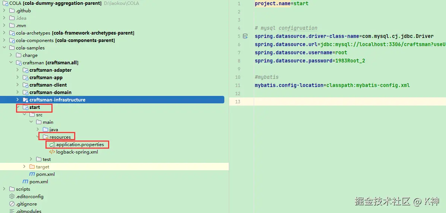Click the spring.datasource.url property line
The image size is (446, 213).
[x=350, y=44]
